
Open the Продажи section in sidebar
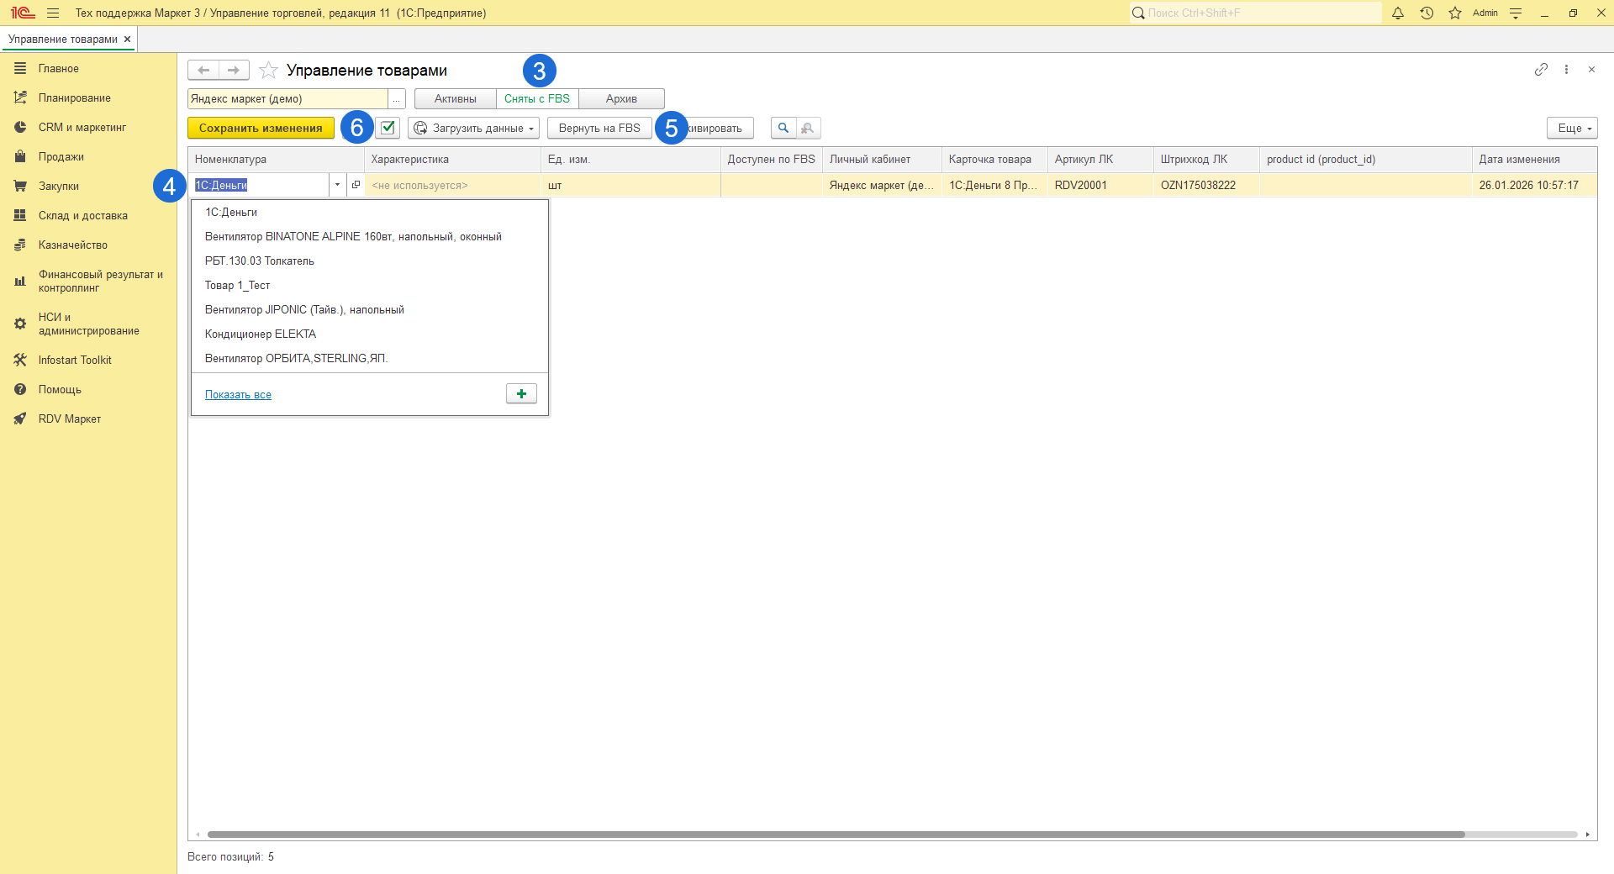pos(61,156)
